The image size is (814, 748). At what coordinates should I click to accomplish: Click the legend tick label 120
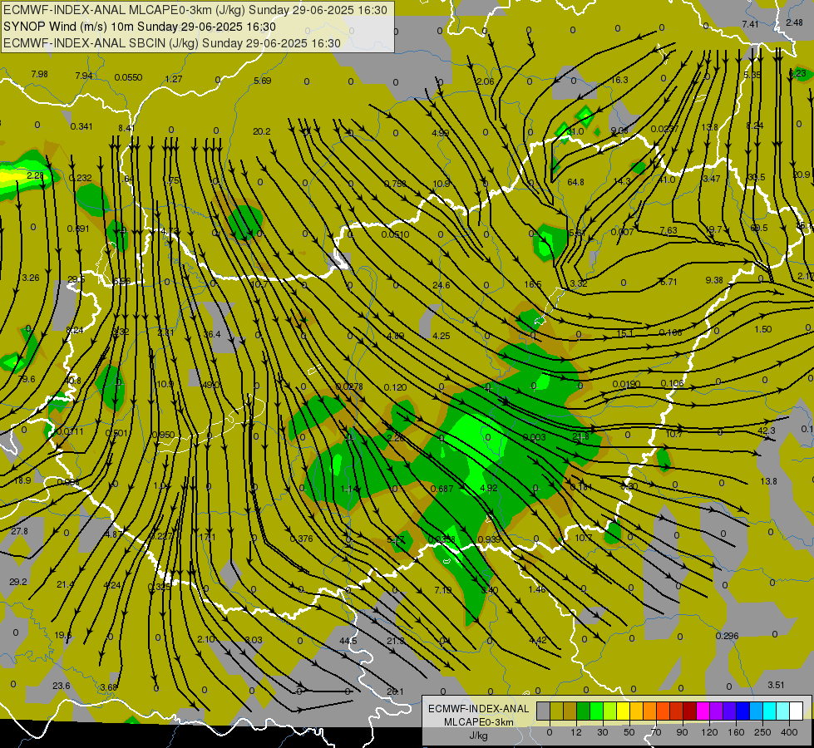tap(710, 732)
